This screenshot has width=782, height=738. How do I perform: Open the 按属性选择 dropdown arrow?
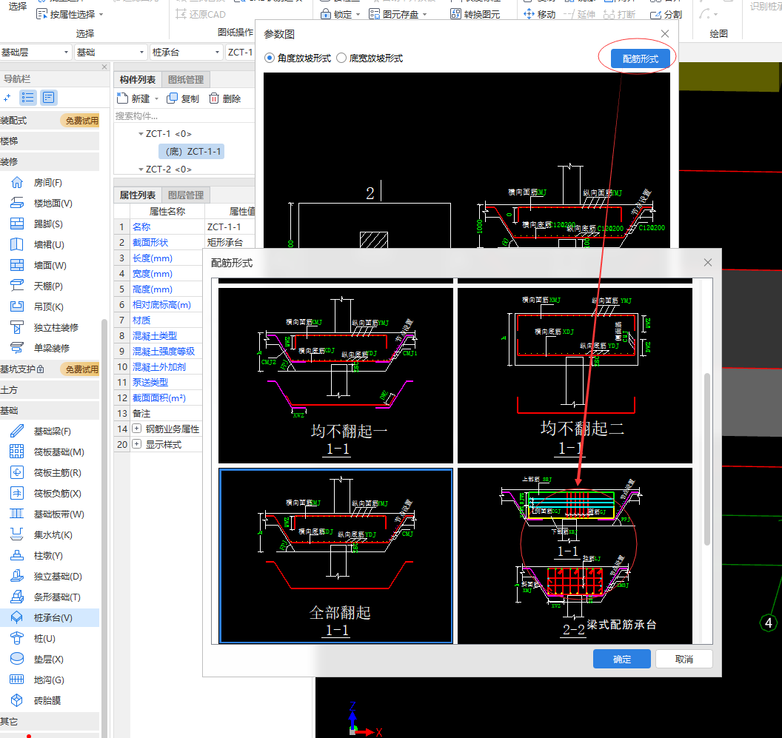coord(101,15)
